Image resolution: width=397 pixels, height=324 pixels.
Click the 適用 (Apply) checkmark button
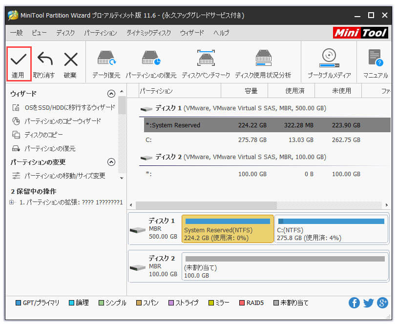19,64
